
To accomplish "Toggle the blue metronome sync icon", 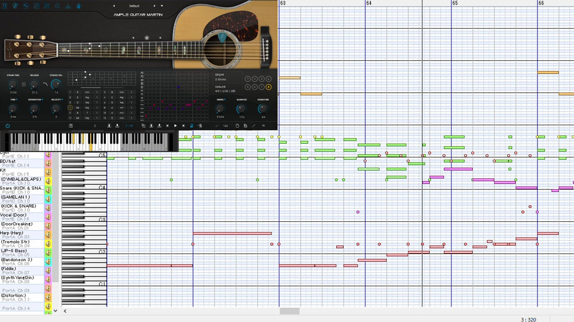I will (x=191, y=126).
